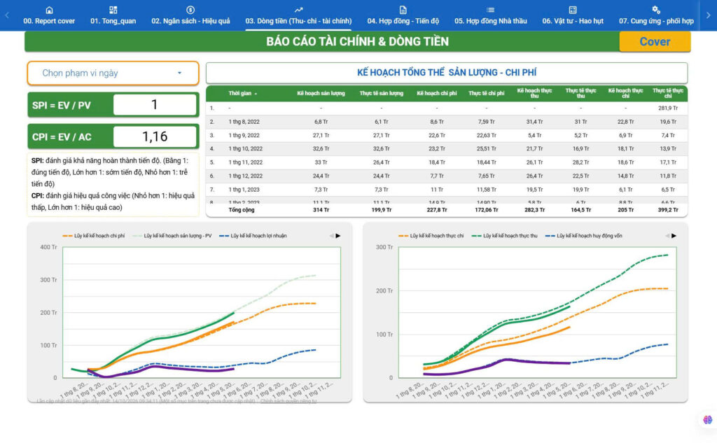The width and height of the screenshot is (717, 443).
Task: Show next legend page in the right chart
Action: (674, 236)
